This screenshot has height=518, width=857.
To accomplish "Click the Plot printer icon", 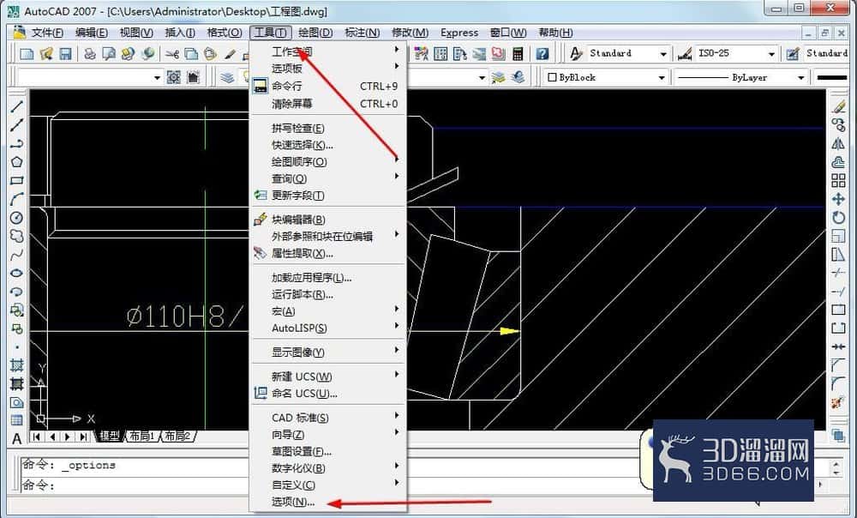I will point(90,54).
